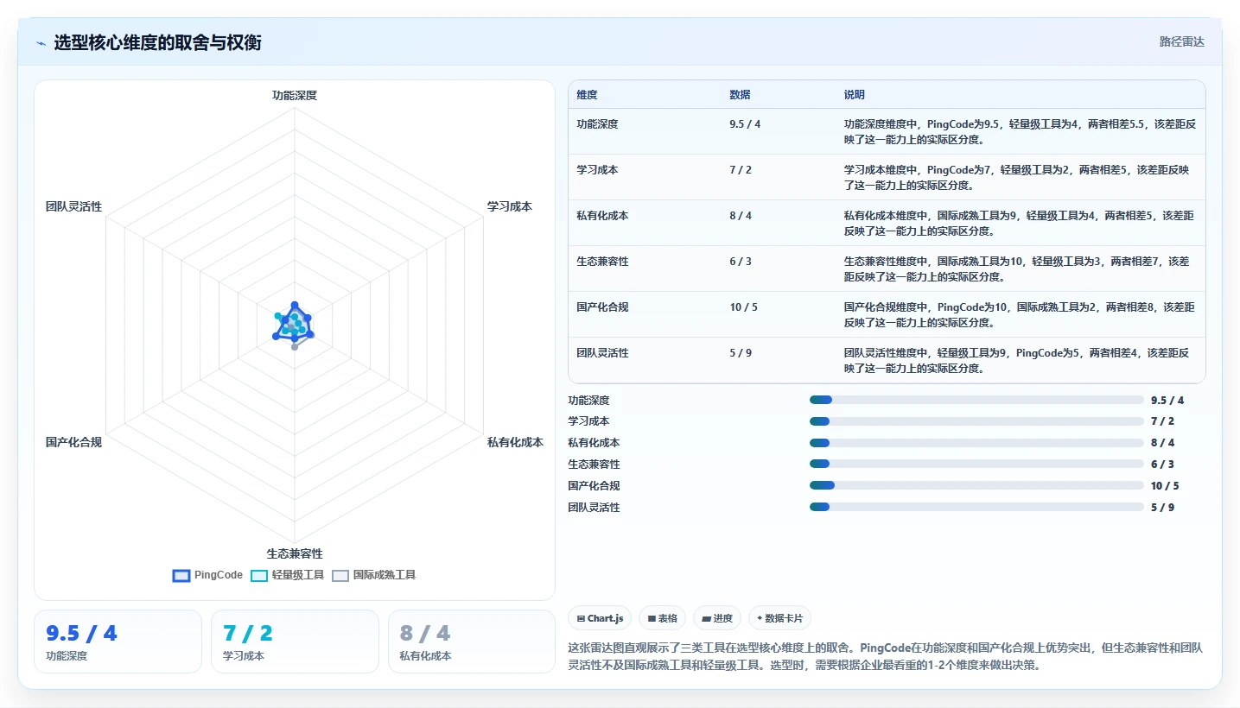
Task: Open the 9.5 / 4 功能深度 data card
Action: (x=118, y=642)
